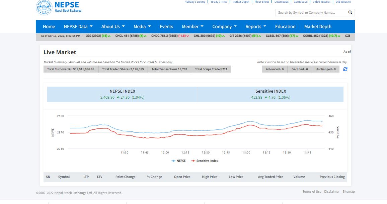
Task: Select the Sensitive INDEX panel
Action: [270, 94]
